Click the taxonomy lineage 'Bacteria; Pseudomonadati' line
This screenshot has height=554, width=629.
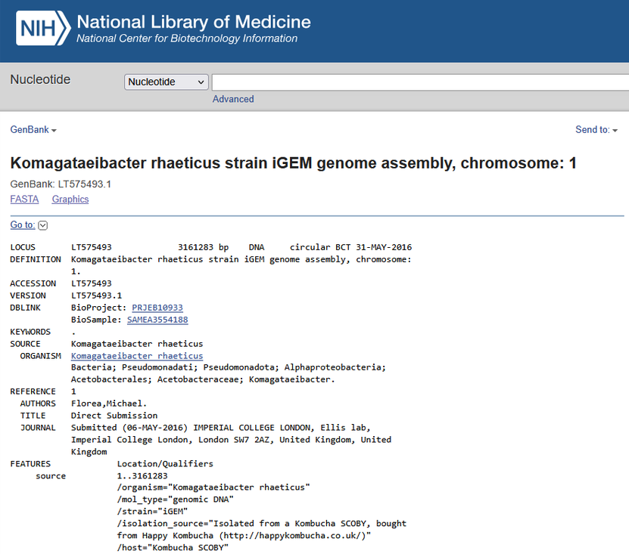tap(229, 367)
